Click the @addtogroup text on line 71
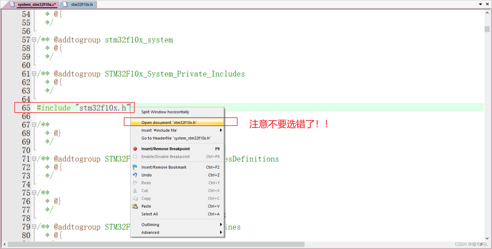 (77, 159)
